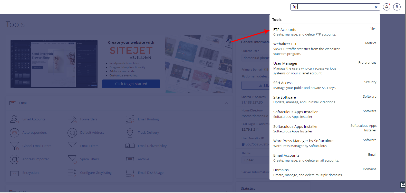The width and height of the screenshot is (406, 193).
Task: Open the Email Disk Usage link
Action: [x=151, y=173]
